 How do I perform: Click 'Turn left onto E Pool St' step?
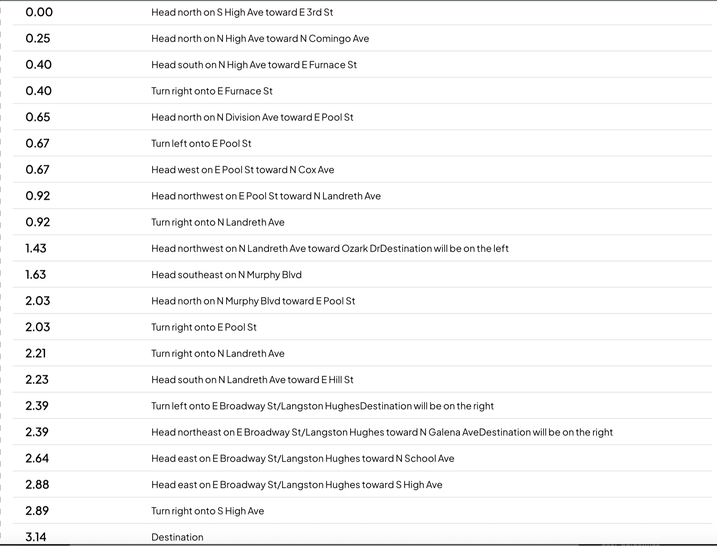[x=362, y=143]
